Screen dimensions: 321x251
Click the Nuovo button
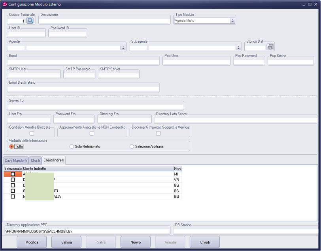(x=135, y=242)
